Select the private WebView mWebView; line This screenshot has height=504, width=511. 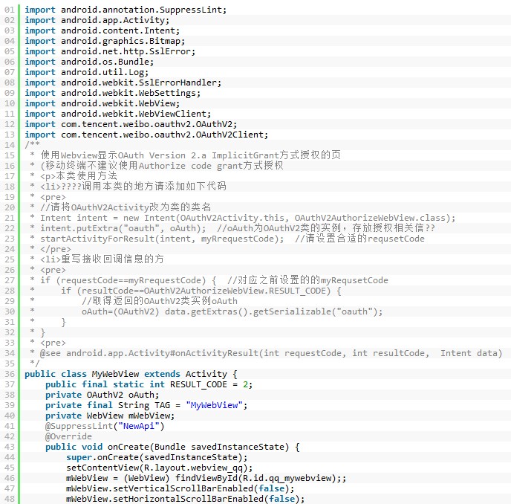110,416
